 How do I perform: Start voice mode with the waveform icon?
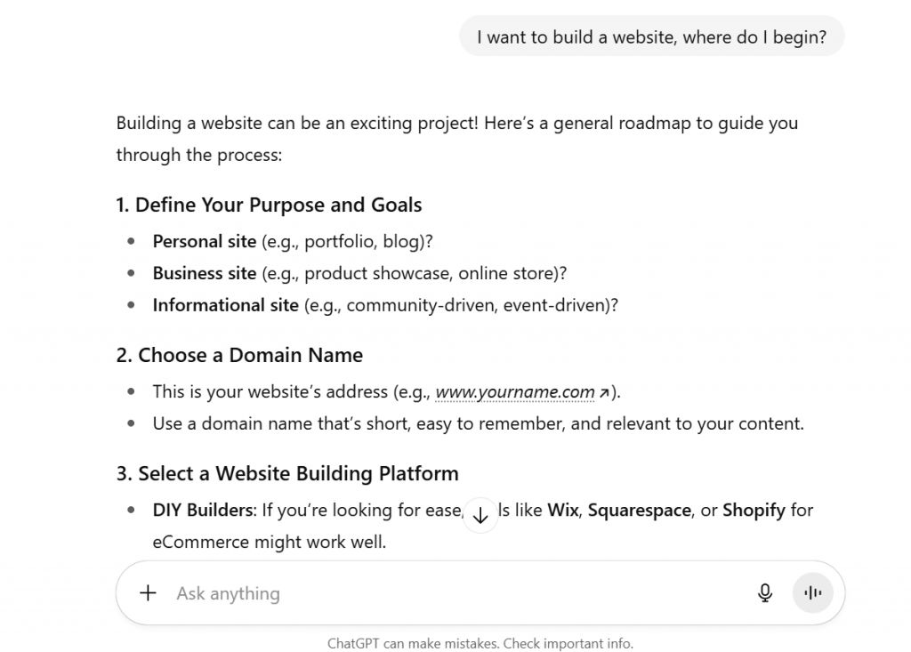(x=812, y=593)
